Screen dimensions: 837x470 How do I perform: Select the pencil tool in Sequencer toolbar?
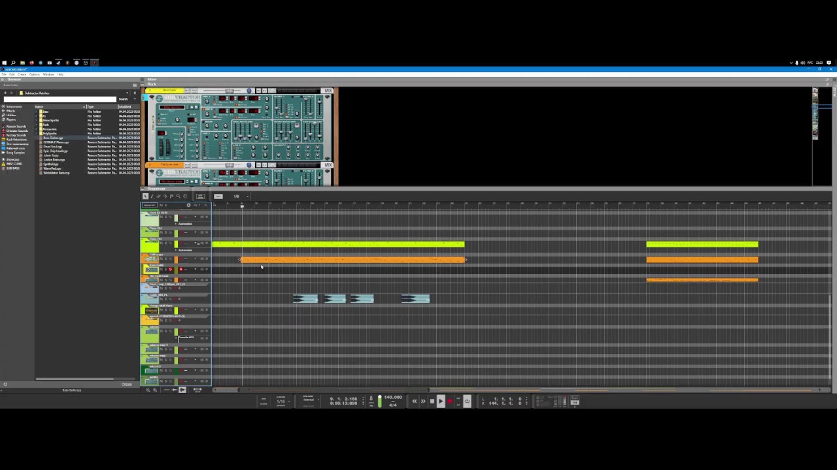click(x=152, y=196)
